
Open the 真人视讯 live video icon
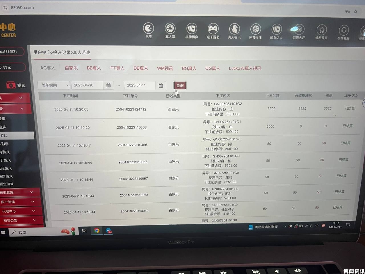coord(234,29)
